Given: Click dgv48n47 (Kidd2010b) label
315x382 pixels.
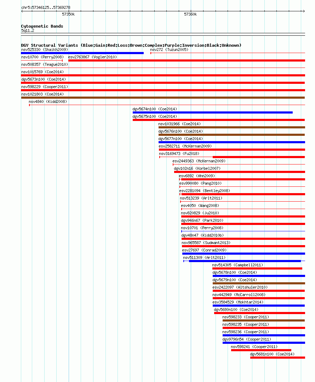Looking at the screenshot, I should click(202, 235).
